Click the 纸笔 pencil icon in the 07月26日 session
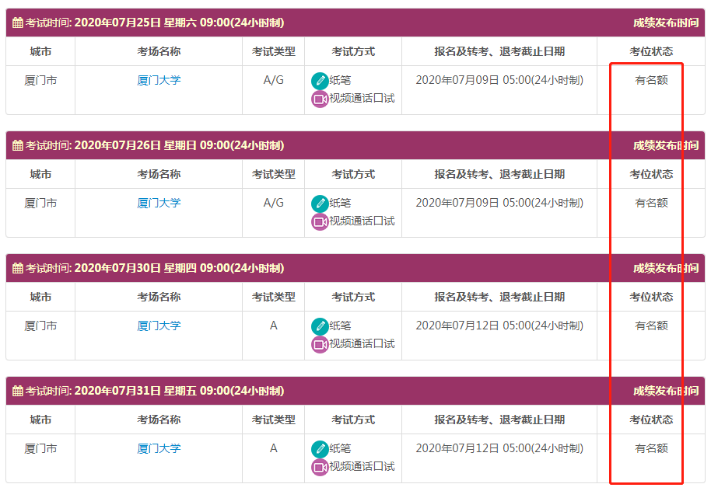711x491 pixels. [x=320, y=204]
